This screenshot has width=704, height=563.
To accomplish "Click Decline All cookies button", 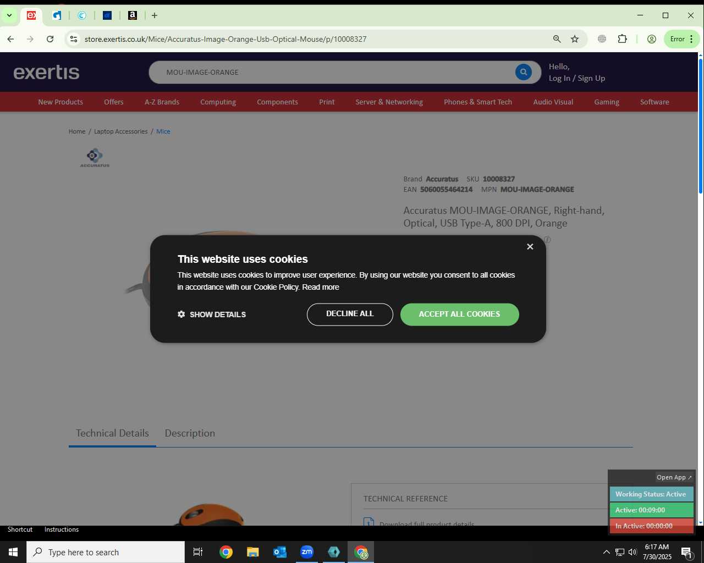I will pos(350,314).
